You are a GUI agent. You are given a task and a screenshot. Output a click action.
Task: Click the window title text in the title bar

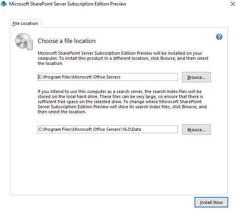[67, 4]
